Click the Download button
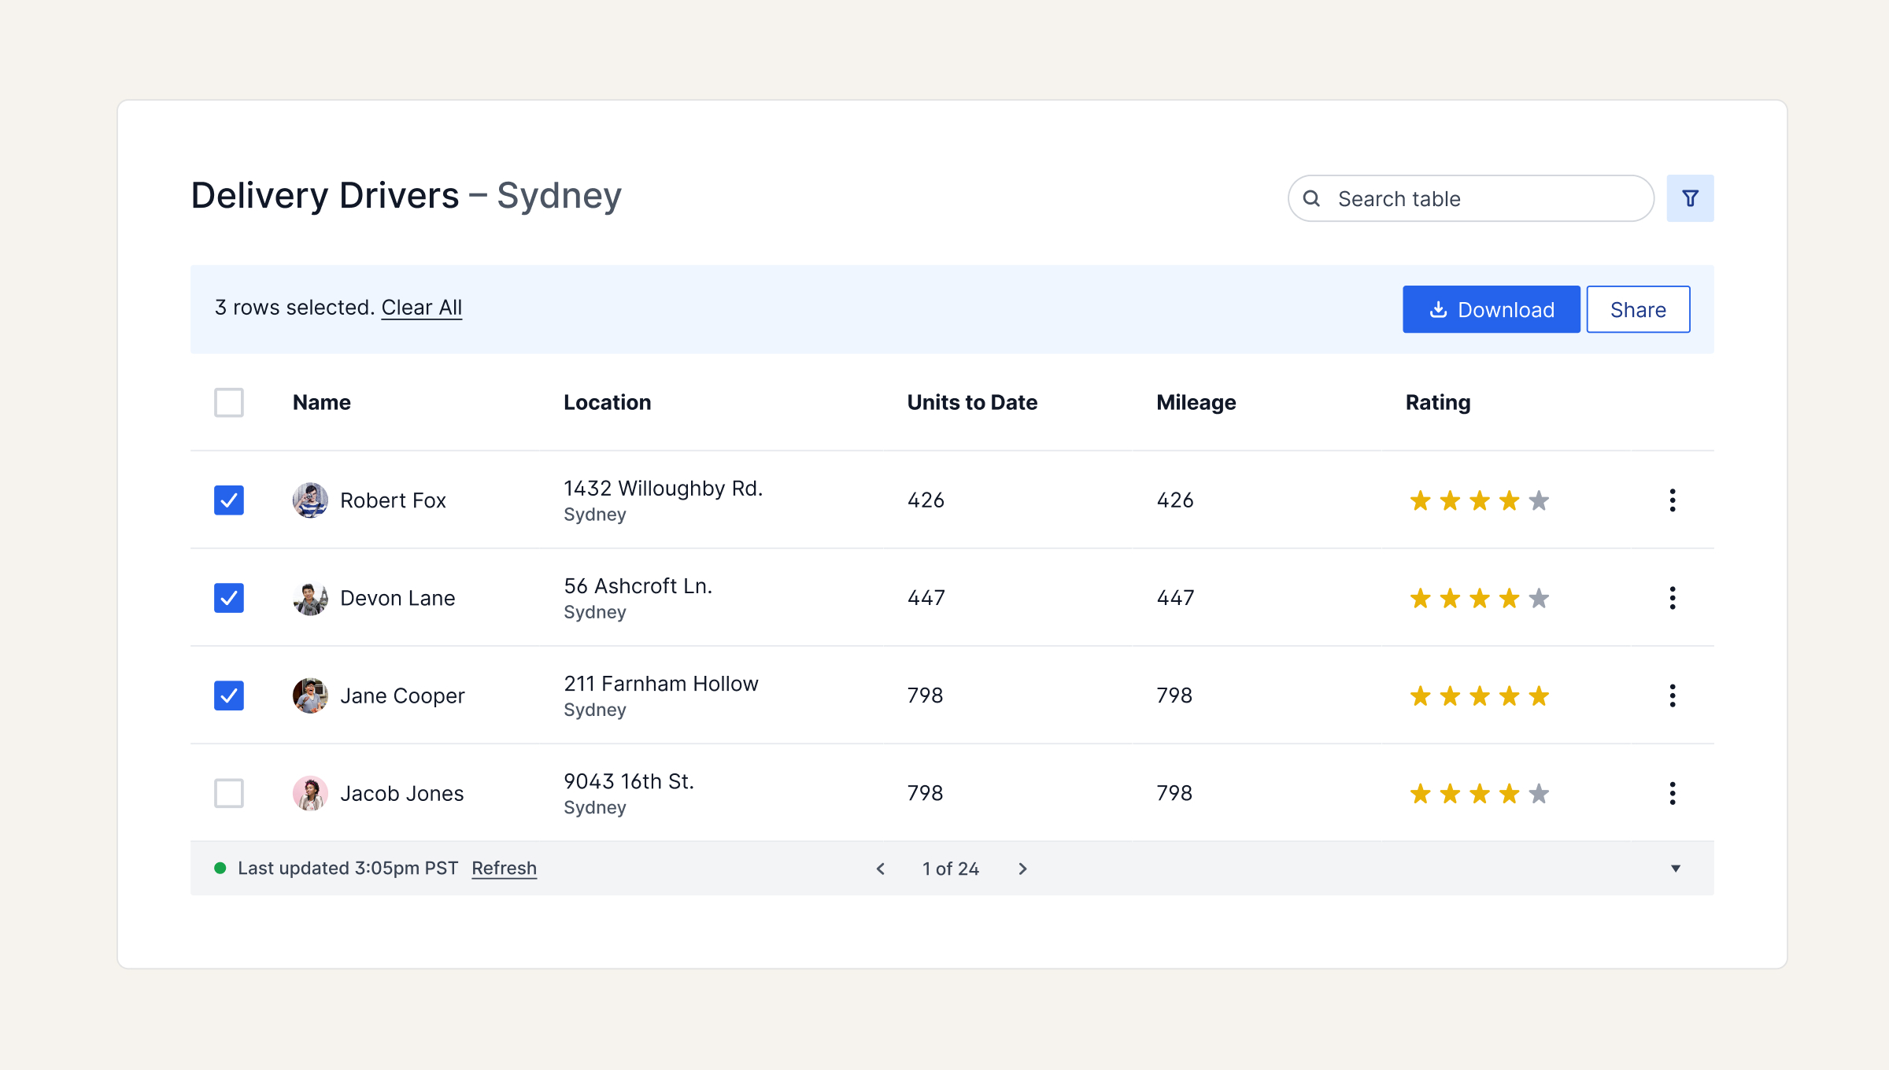The width and height of the screenshot is (1889, 1070). (1491, 309)
